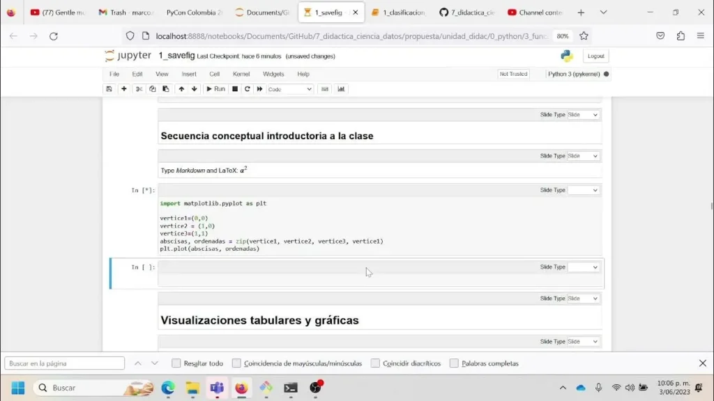The width and height of the screenshot is (714, 401).
Task: Move selected cell up with arrow icon
Action: pyautogui.click(x=181, y=89)
